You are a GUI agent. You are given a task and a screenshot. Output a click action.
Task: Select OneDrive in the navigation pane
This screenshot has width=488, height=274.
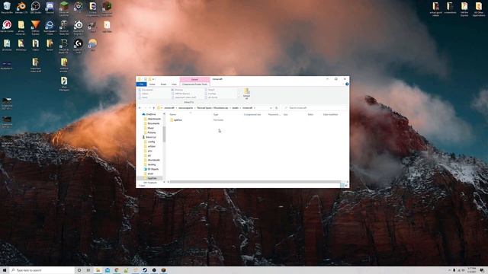coord(149,114)
